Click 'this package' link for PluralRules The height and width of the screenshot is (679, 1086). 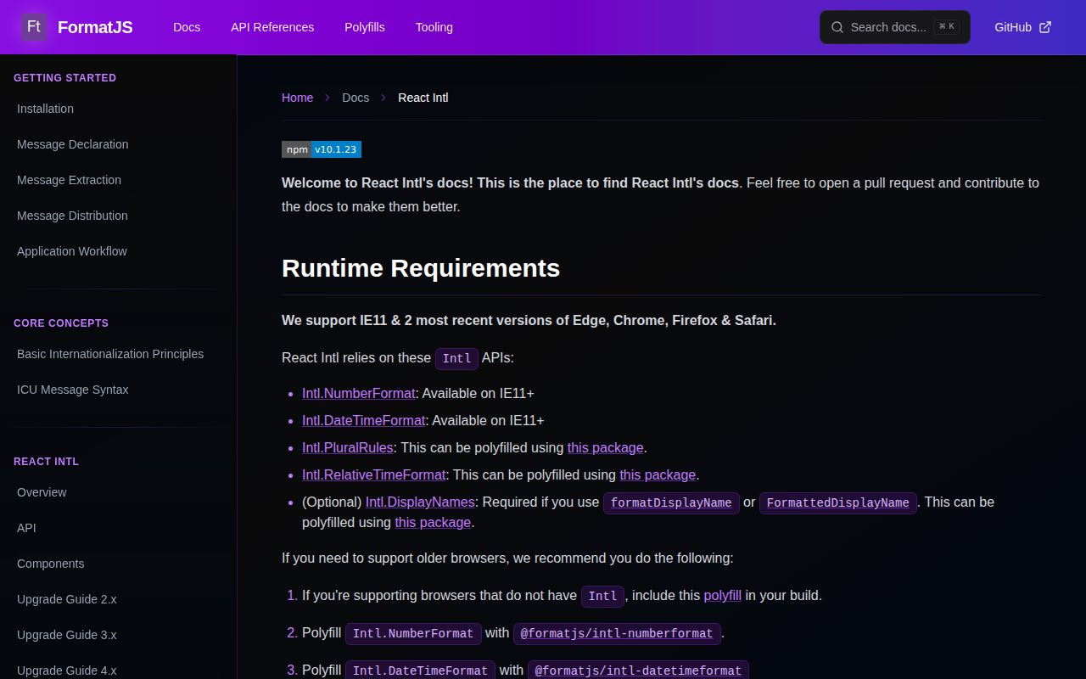[606, 447]
